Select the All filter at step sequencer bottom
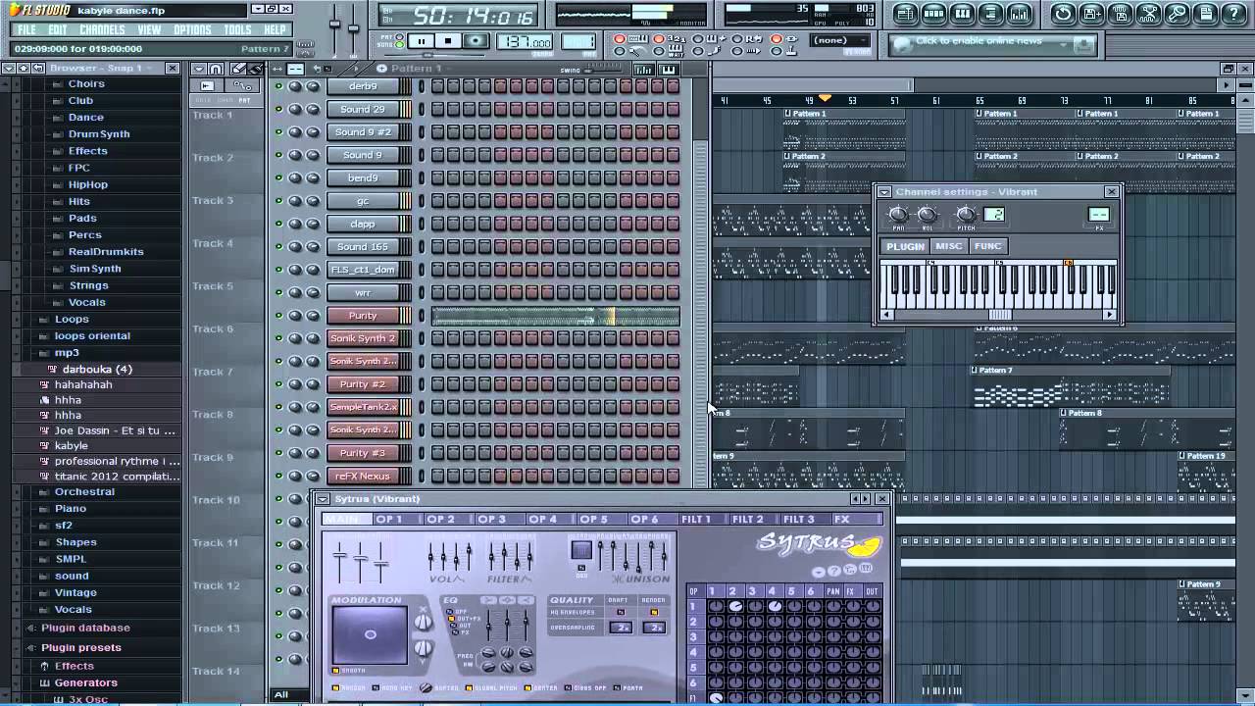1255x706 pixels. 281,694
